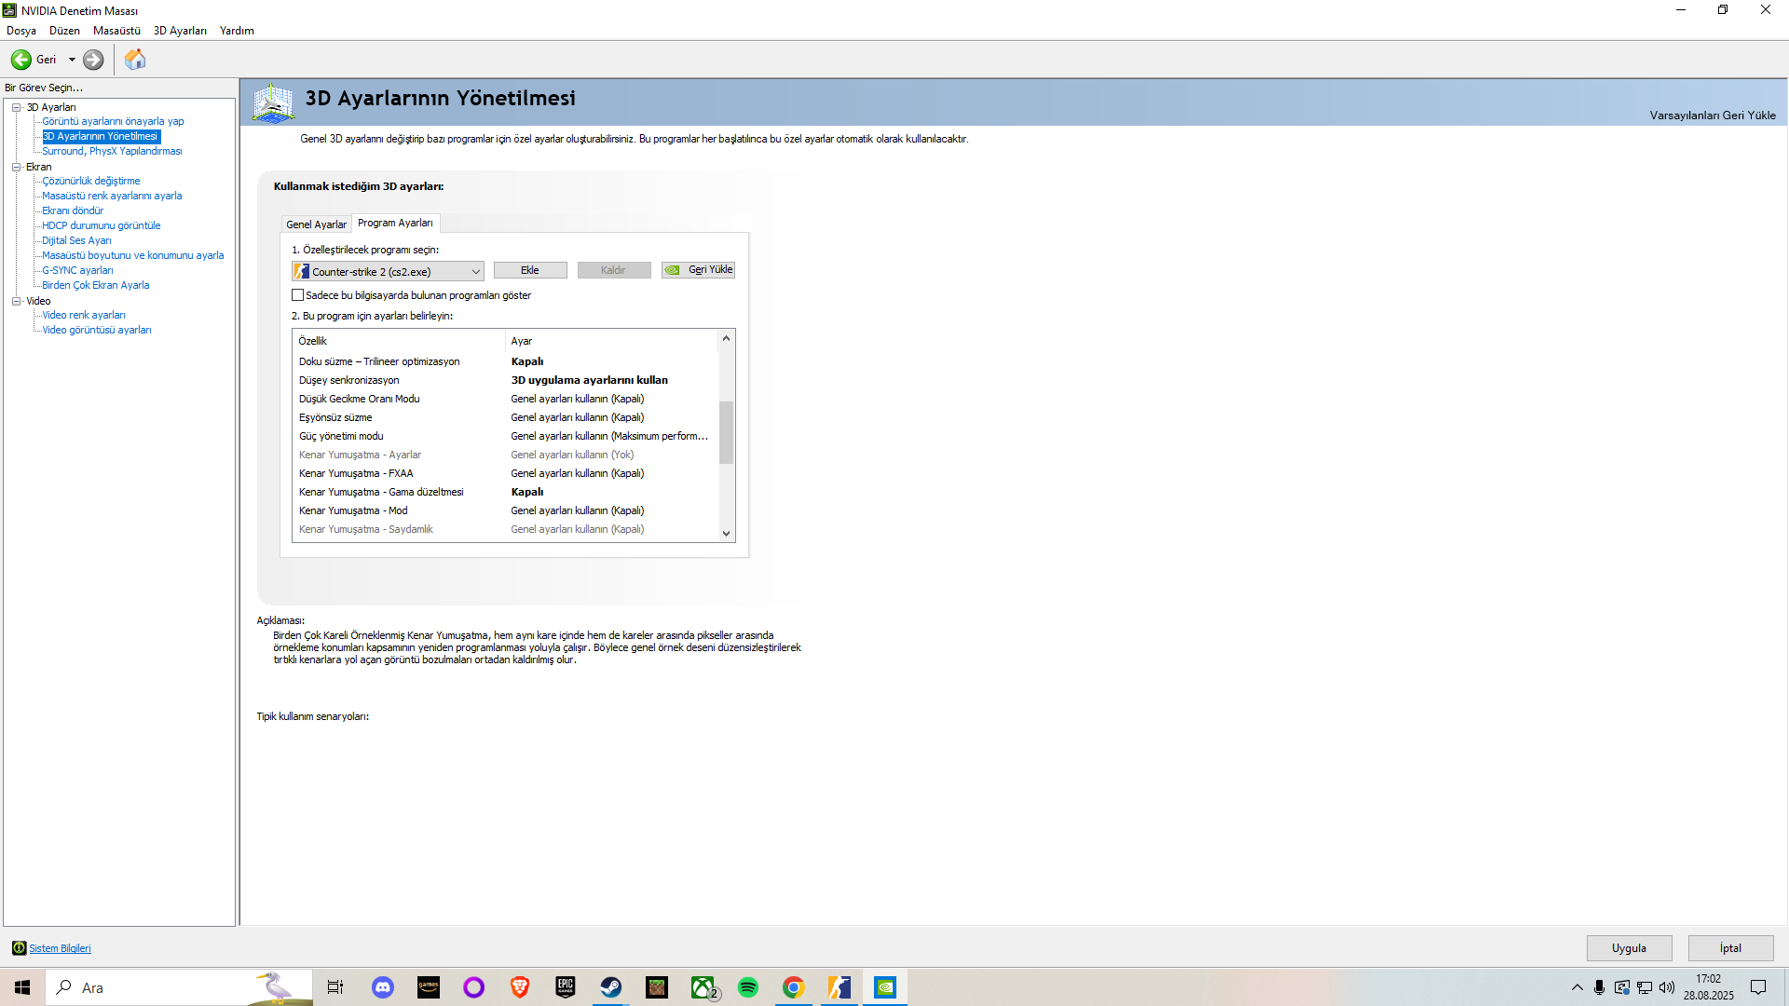Click the forward arrow navigation icon
1789x1006 pixels.
(x=93, y=60)
